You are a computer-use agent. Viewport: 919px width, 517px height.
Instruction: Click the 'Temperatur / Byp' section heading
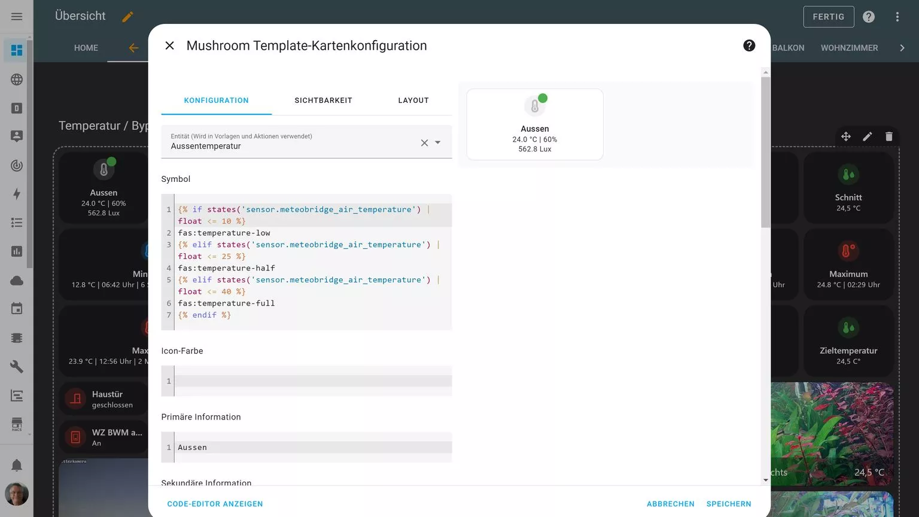(x=103, y=126)
